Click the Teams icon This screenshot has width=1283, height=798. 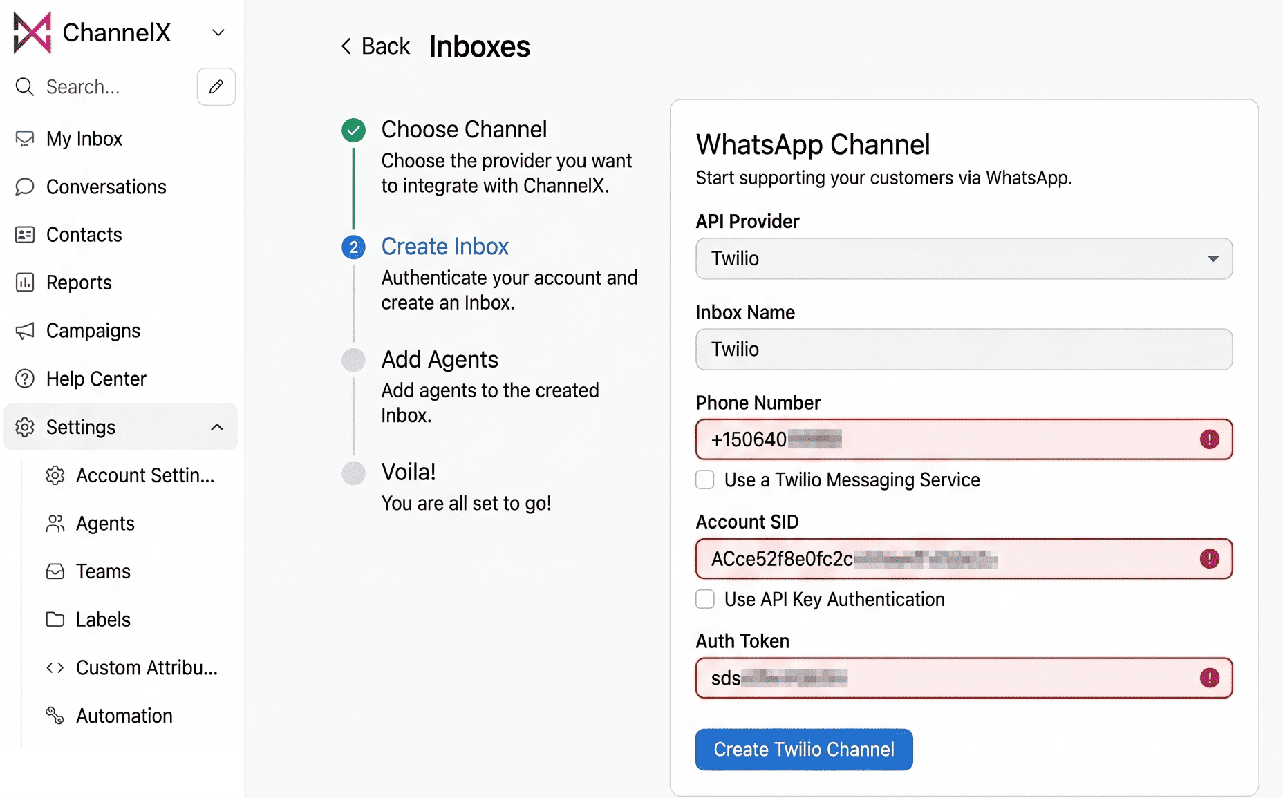55,571
